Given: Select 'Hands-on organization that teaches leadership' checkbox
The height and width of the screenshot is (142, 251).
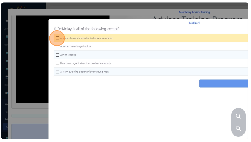Looking at the screenshot, I should click(x=58, y=63).
